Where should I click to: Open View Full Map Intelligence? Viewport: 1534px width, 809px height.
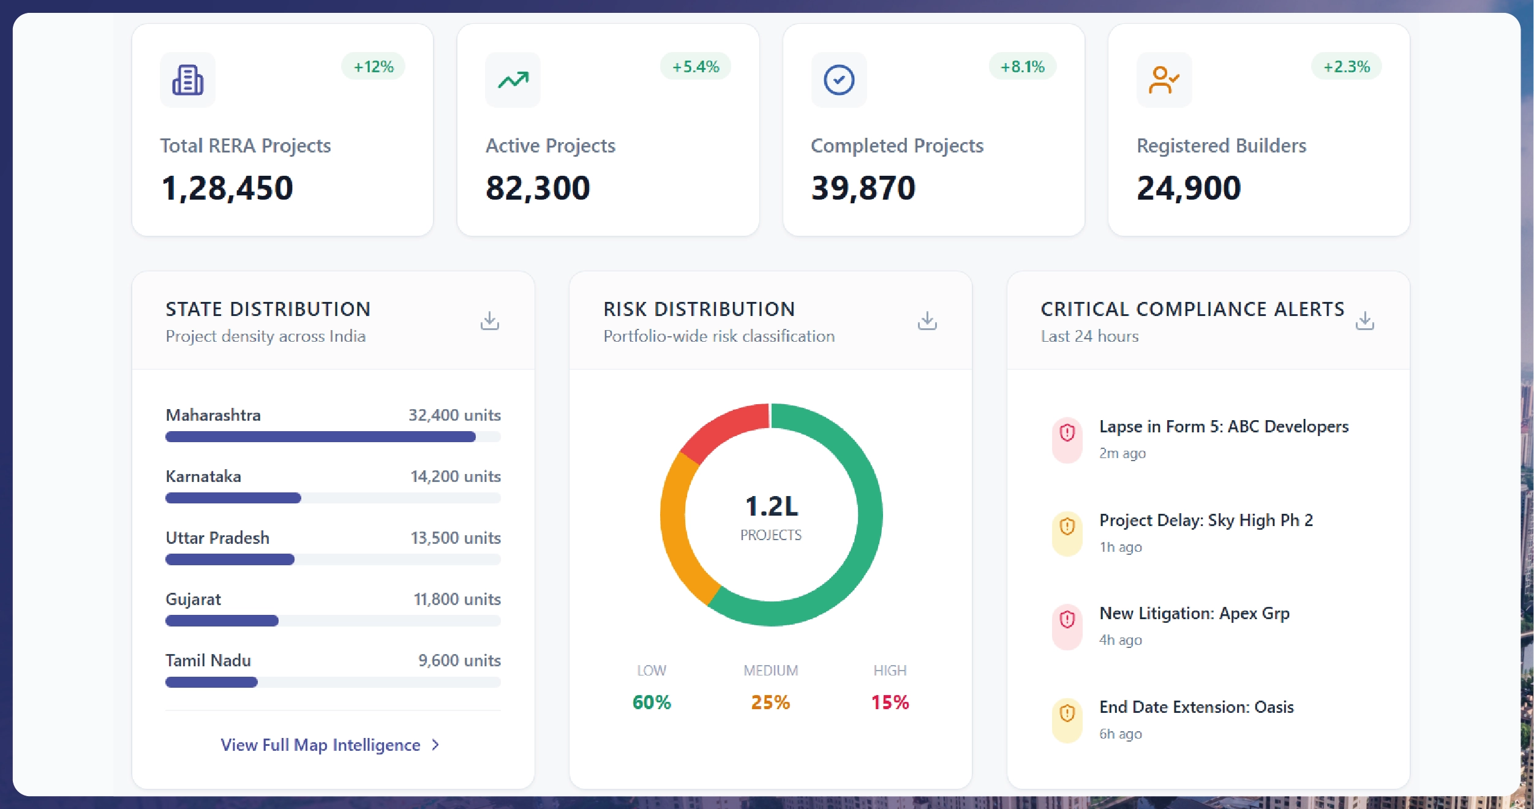click(319, 745)
